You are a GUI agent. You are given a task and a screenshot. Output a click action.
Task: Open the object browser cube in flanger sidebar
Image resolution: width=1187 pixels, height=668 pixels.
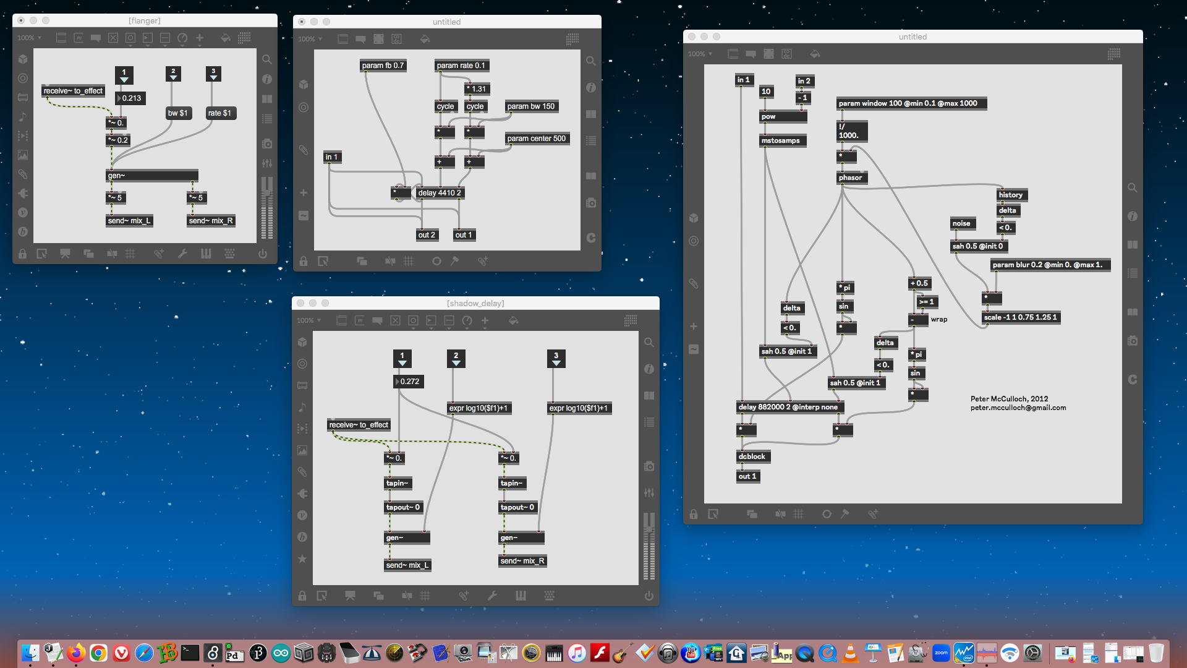tap(23, 59)
